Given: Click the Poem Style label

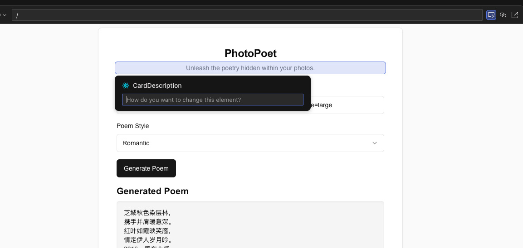Looking at the screenshot, I should pos(132,126).
